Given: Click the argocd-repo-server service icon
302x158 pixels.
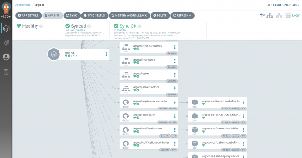Looking at the screenshot, I should (x=126, y=61).
